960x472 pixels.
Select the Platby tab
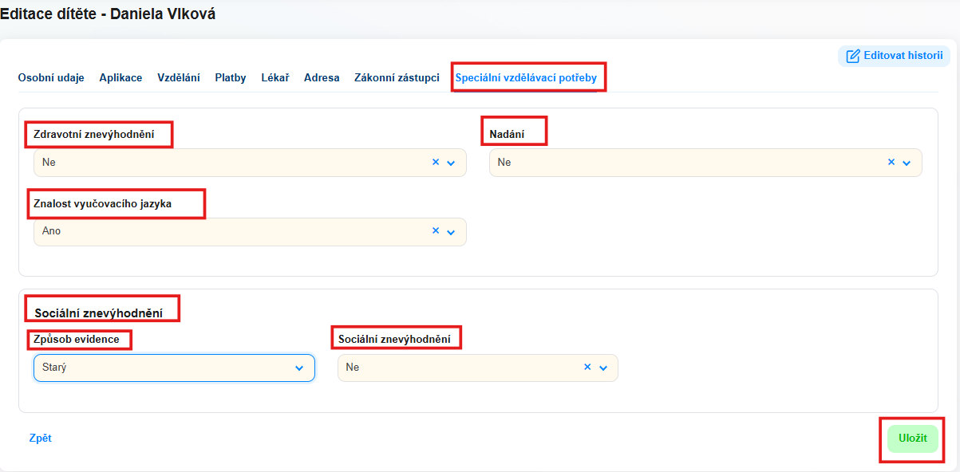tap(231, 78)
